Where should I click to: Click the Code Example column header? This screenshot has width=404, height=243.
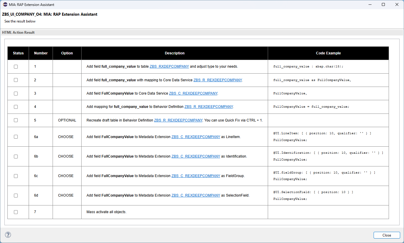click(x=328, y=53)
